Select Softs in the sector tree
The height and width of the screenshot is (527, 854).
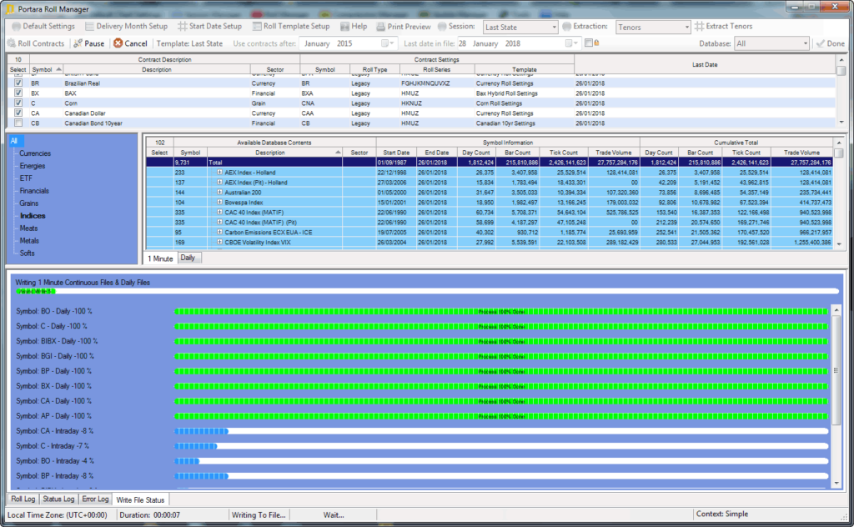coord(28,253)
